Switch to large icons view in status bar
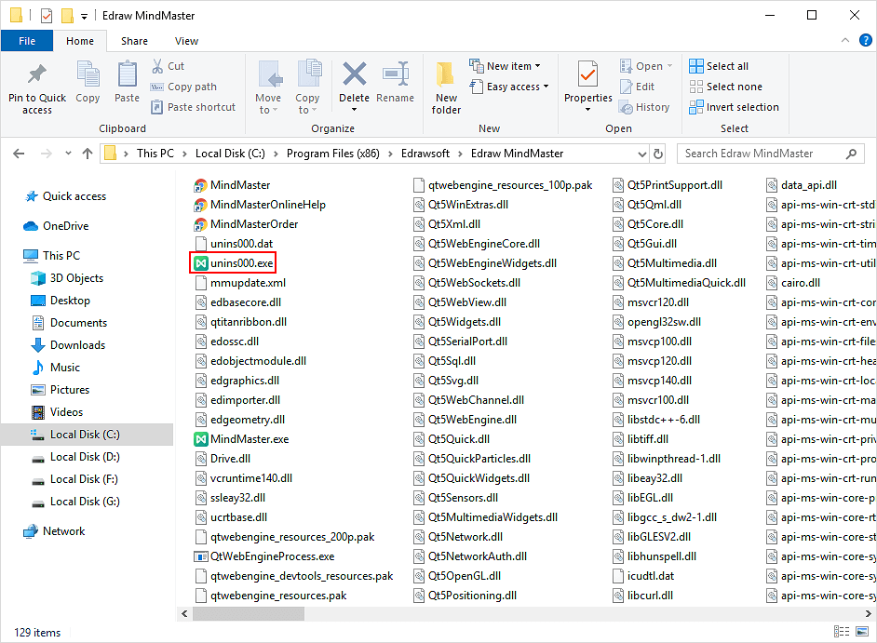Screen dimensions: 877x643 coord(862,631)
